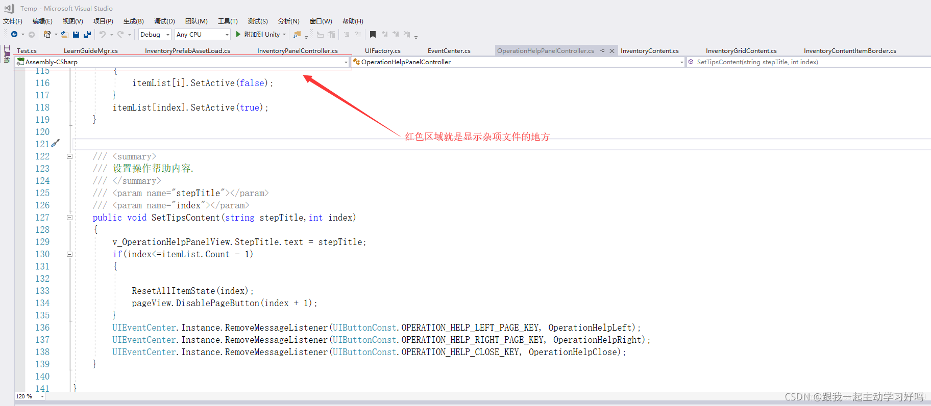The width and height of the screenshot is (931, 406).
Task: Open the Undo history dropdown arrow
Action: pyautogui.click(x=112, y=35)
